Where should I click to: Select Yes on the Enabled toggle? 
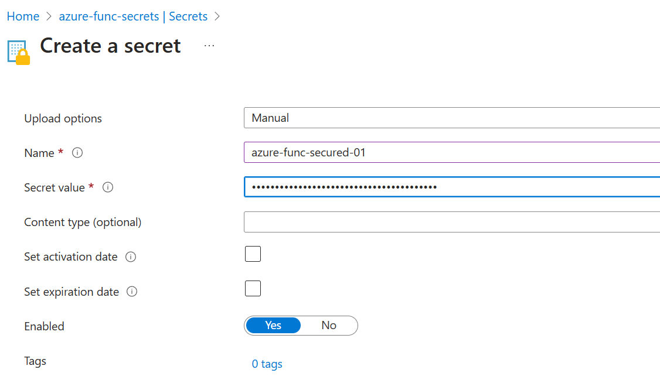point(273,326)
